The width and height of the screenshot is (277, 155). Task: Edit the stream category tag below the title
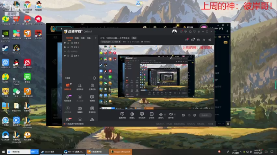[111, 42]
